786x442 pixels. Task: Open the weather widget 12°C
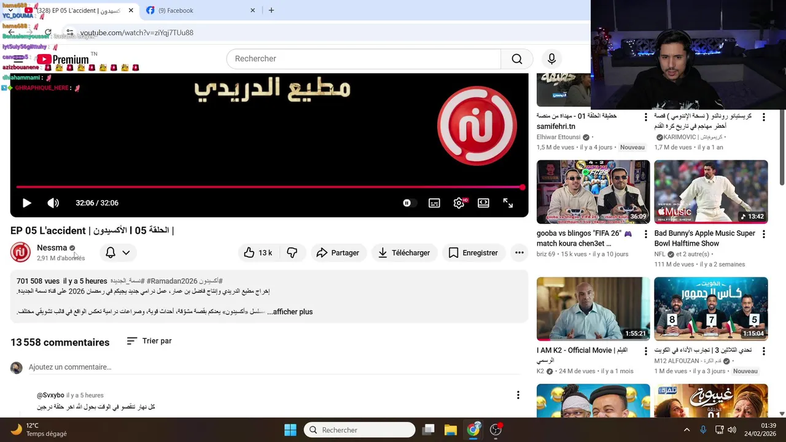pos(39,430)
